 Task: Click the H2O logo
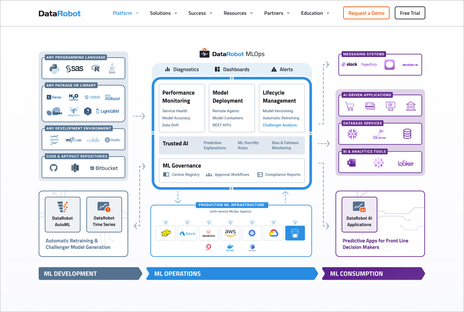click(x=73, y=97)
